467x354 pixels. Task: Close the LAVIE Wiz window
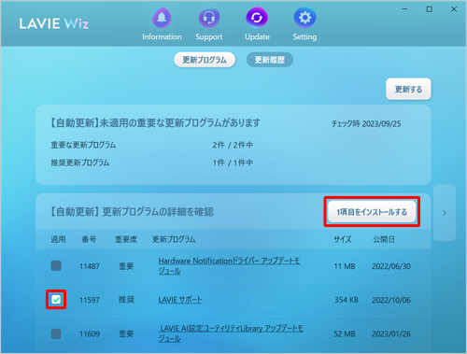(x=454, y=9)
